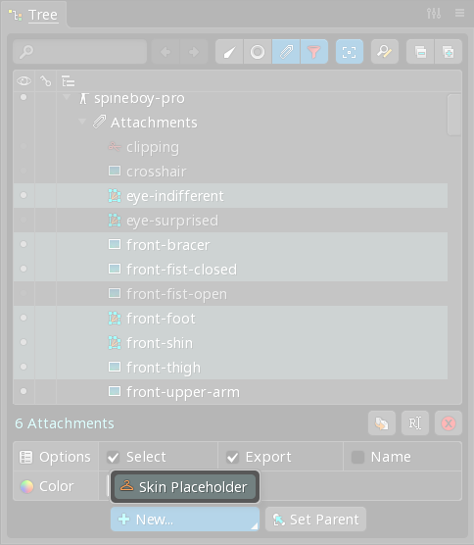Viewport: 474px width, 545px height.
Task: Enable the Name checkbox
Action: pyautogui.click(x=357, y=457)
